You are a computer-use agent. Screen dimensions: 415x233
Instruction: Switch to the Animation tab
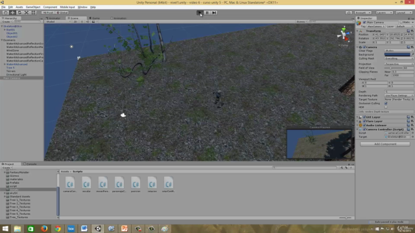(x=119, y=18)
